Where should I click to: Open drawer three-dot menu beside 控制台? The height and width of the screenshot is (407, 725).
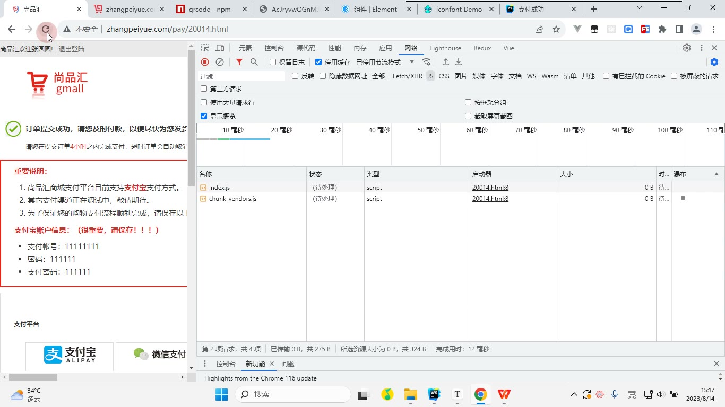pyautogui.click(x=205, y=364)
